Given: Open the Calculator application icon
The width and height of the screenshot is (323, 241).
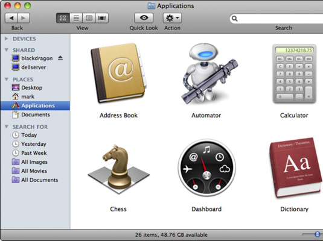Looking at the screenshot, I should pyautogui.click(x=295, y=74).
